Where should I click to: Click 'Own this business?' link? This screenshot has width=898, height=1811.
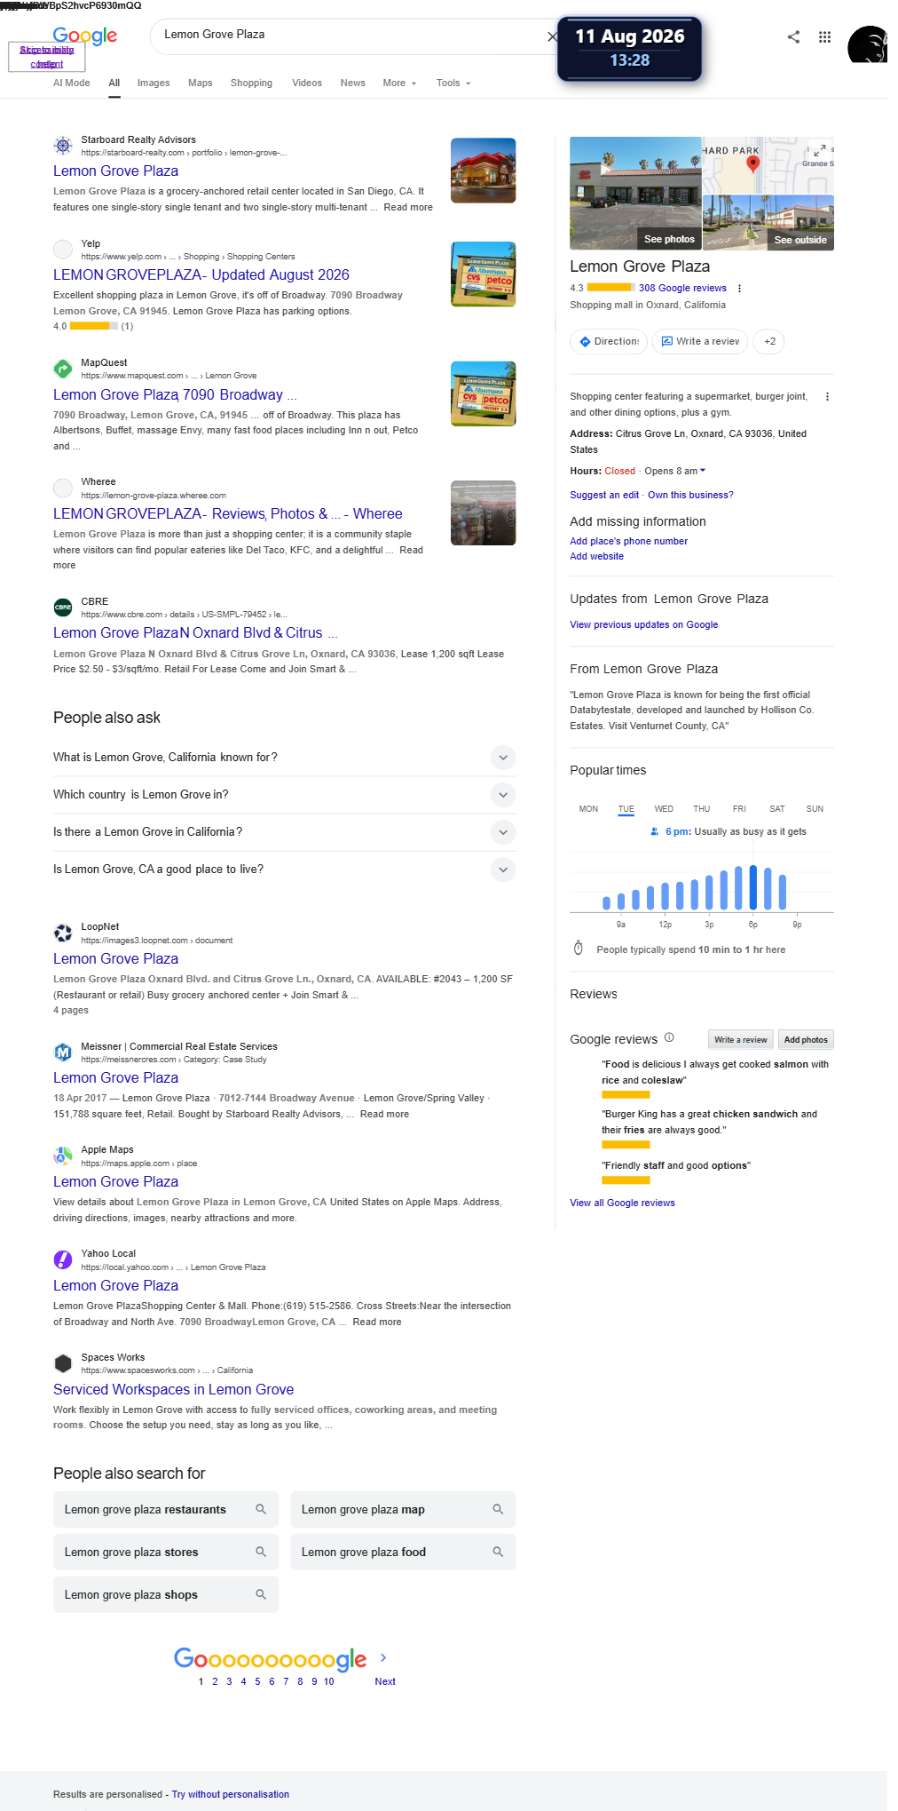[x=690, y=496]
